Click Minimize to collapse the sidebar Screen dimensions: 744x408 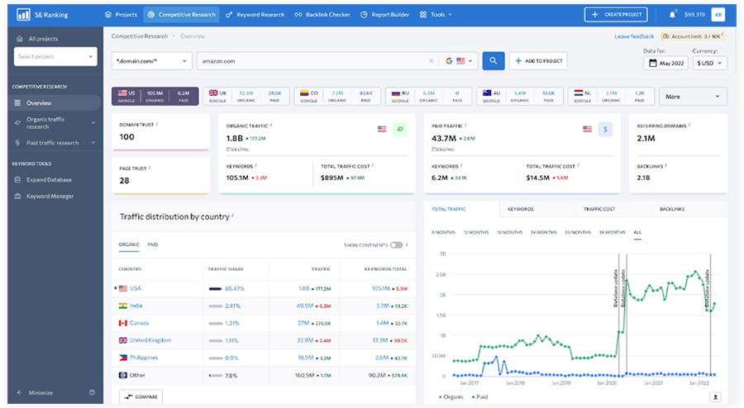pos(41,392)
